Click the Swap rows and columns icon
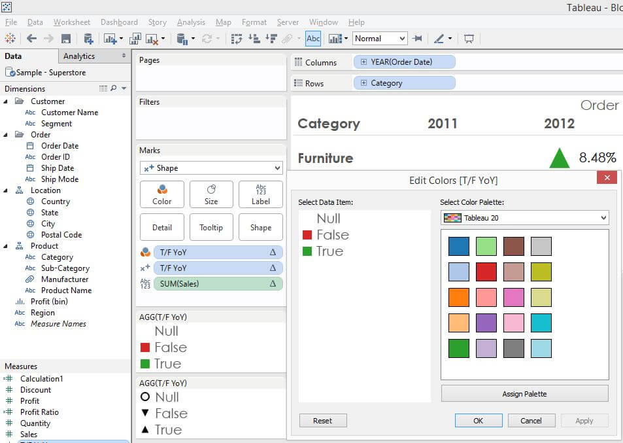623x443 pixels. 237,39
